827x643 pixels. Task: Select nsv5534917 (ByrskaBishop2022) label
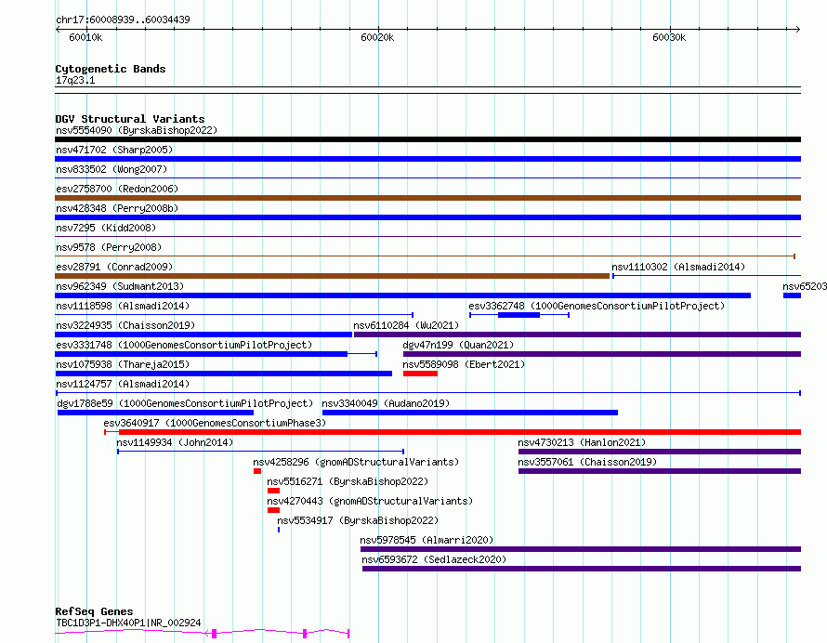(x=358, y=520)
